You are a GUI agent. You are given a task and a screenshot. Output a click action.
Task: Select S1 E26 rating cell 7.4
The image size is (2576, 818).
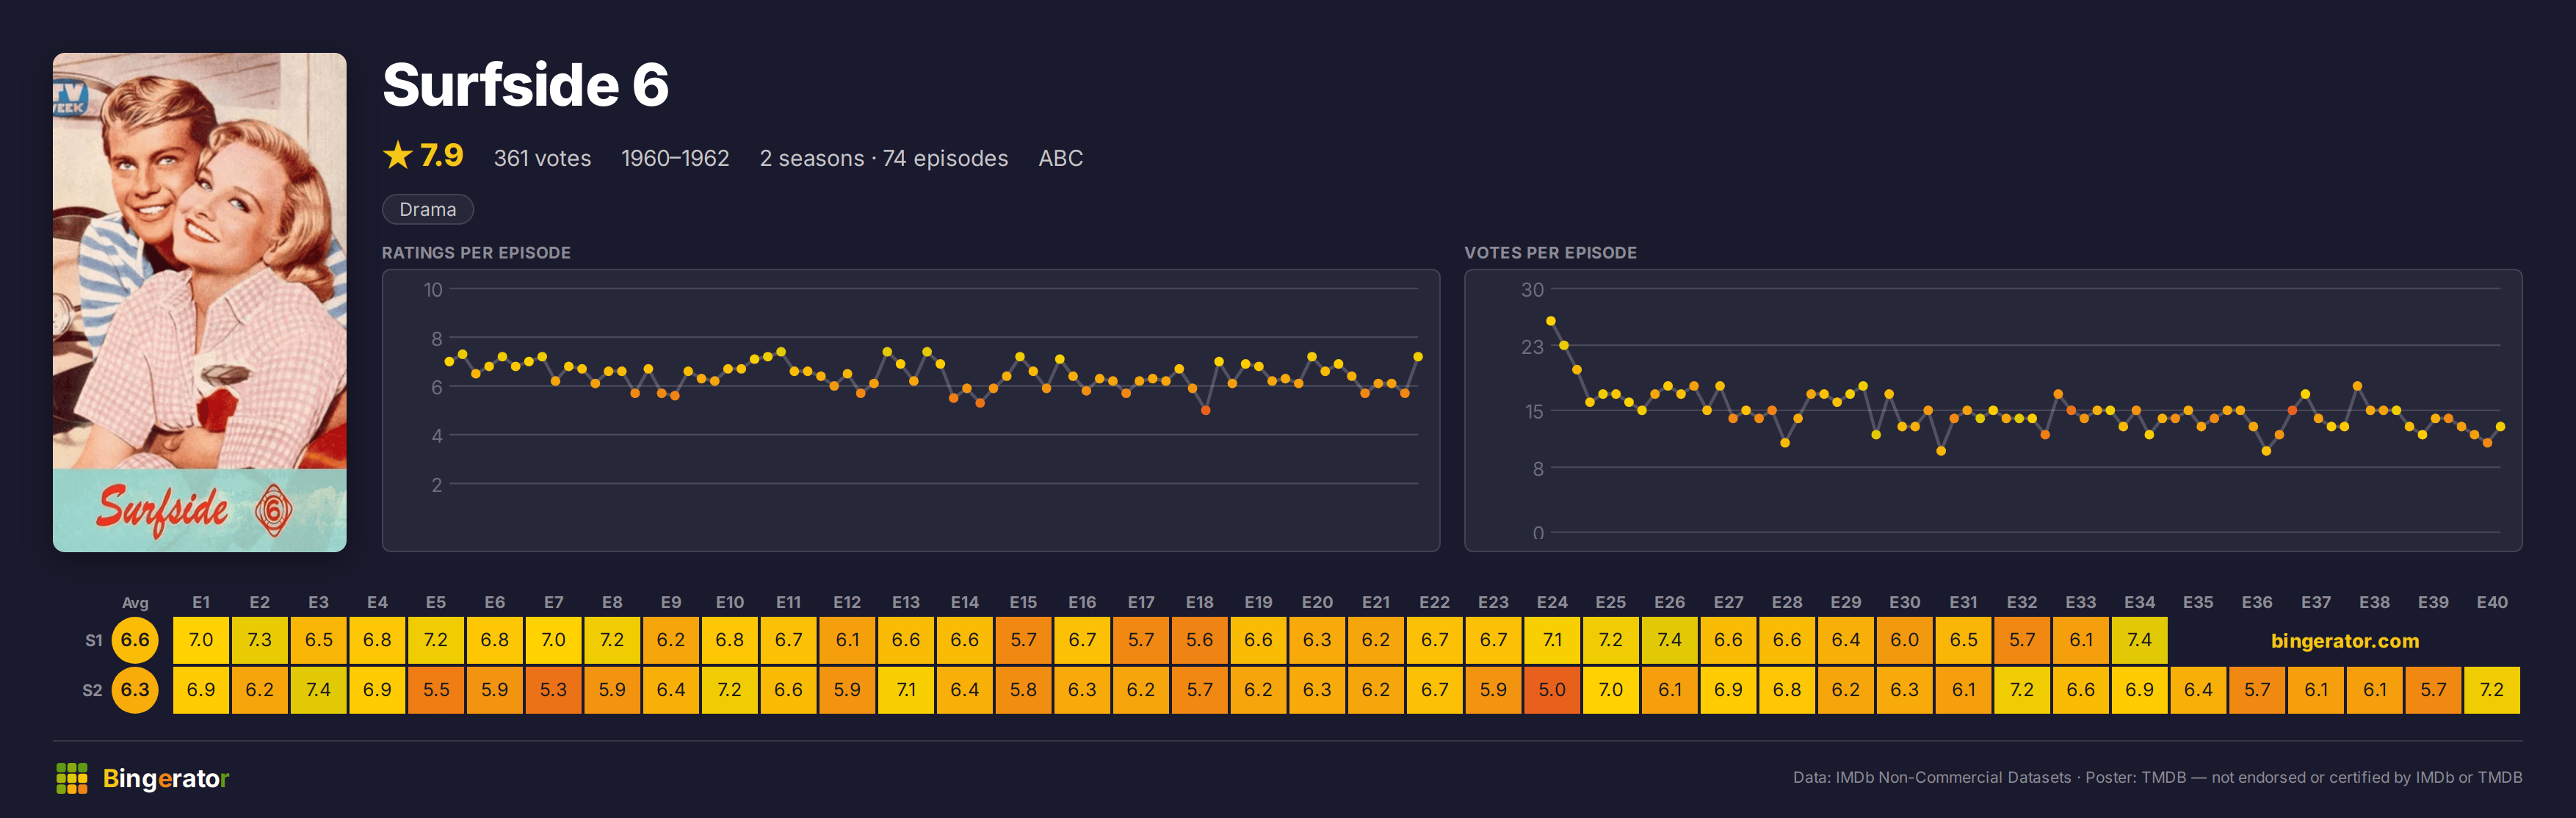(x=1669, y=640)
